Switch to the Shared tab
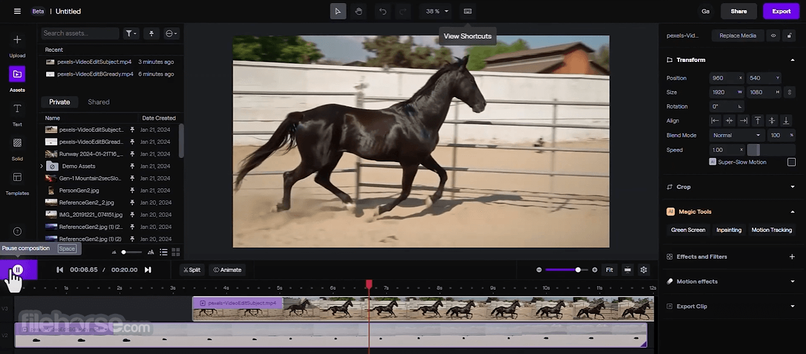Viewport: 806px width, 354px height. pos(98,102)
